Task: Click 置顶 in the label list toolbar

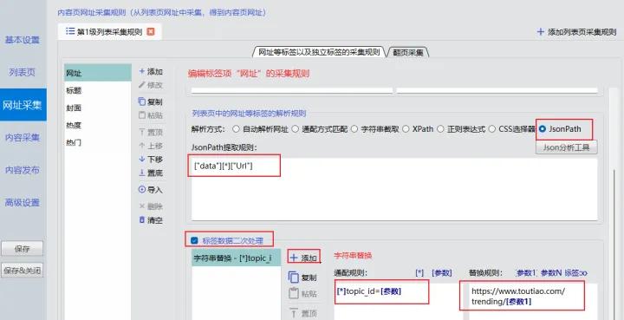Action: tap(151, 133)
